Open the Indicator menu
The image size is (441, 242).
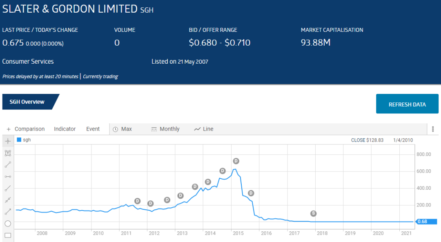65,129
